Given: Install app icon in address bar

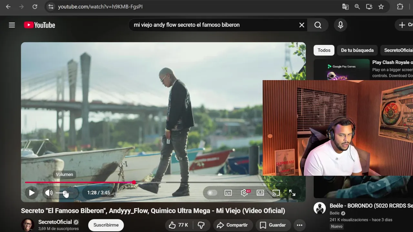Looking at the screenshot, I should (x=369, y=7).
